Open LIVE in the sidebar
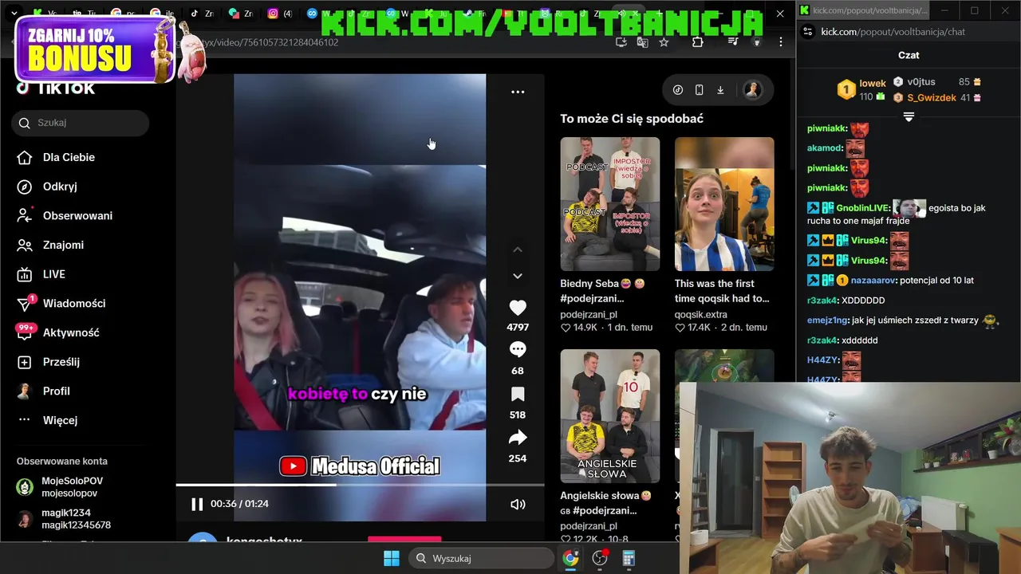Viewport: 1021px width, 574px height. coord(54,274)
